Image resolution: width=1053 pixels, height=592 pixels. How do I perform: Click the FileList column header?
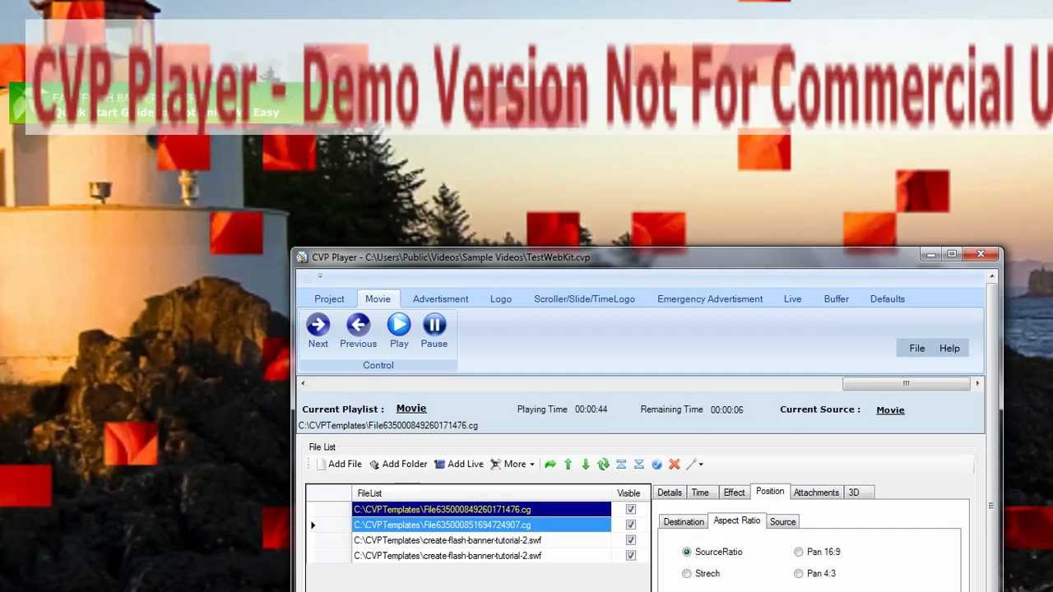click(481, 493)
